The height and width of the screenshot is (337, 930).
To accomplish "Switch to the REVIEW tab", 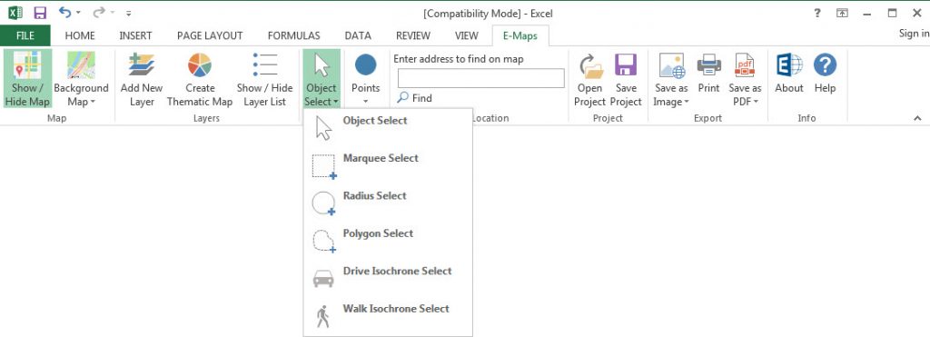I will coord(413,35).
